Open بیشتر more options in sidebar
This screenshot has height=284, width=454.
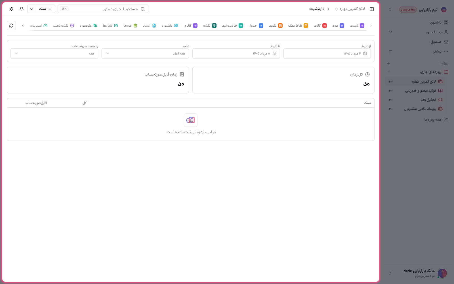click(417, 51)
